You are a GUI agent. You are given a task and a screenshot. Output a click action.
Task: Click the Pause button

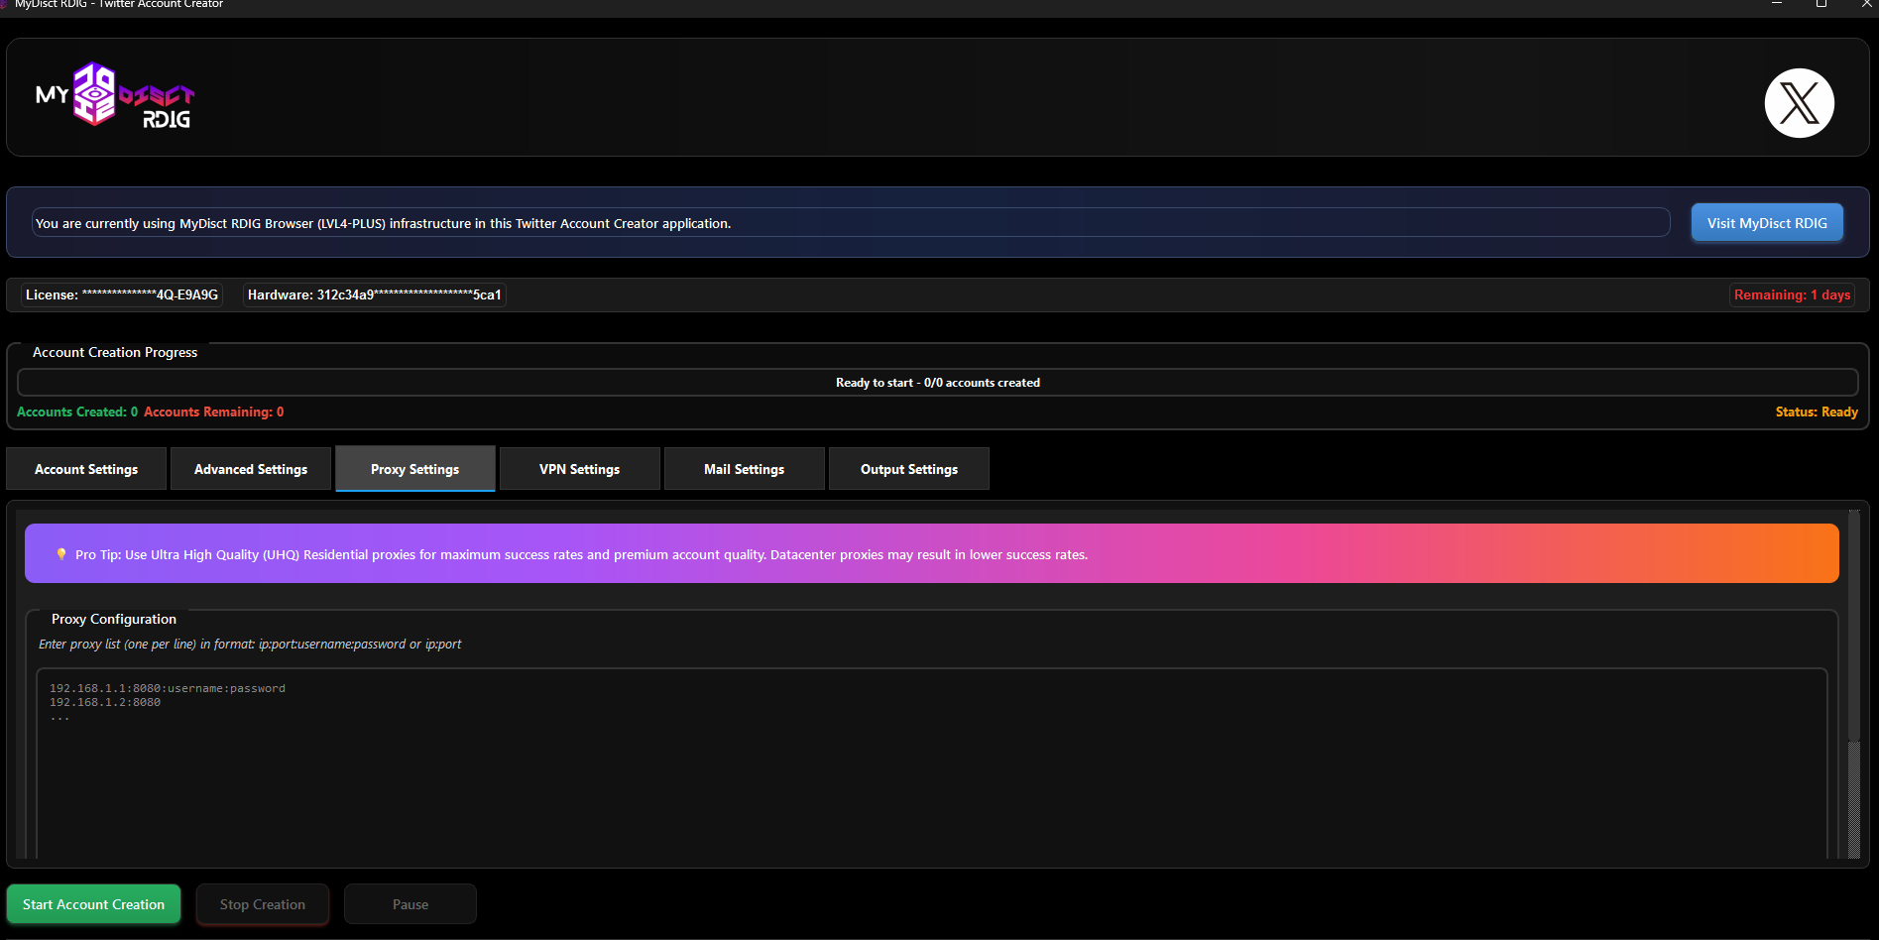click(x=411, y=904)
